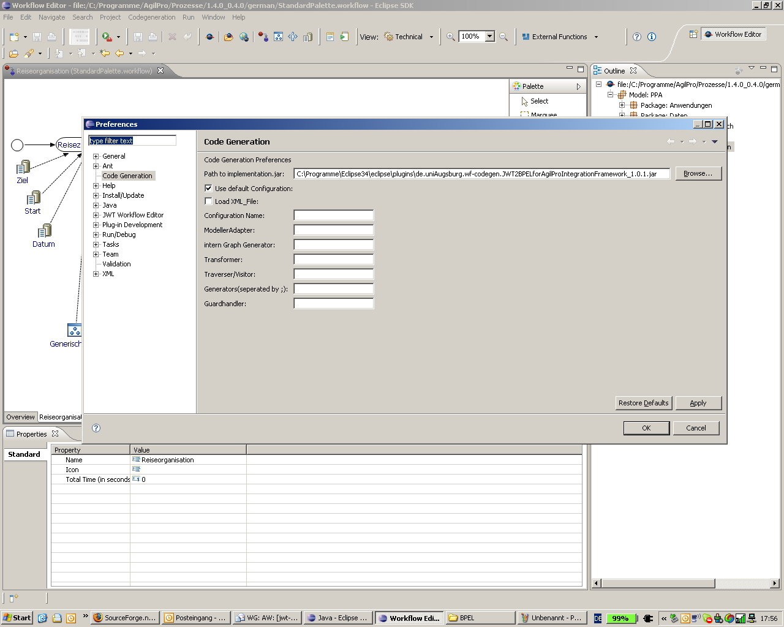Click the zoom in magnifier icon

[x=451, y=37]
